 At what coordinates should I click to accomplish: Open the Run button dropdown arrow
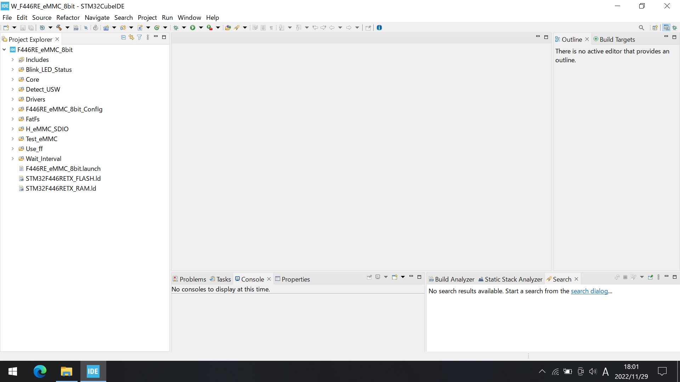[201, 28]
